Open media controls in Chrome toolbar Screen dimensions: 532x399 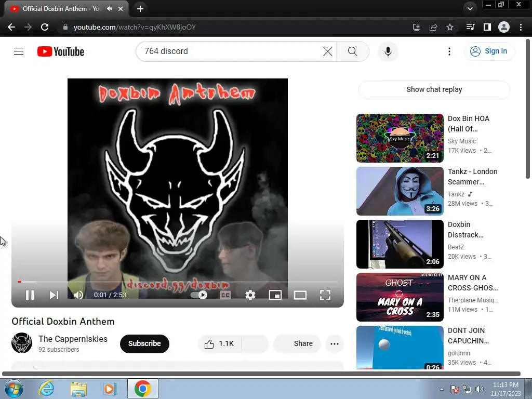[x=470, y=27]
